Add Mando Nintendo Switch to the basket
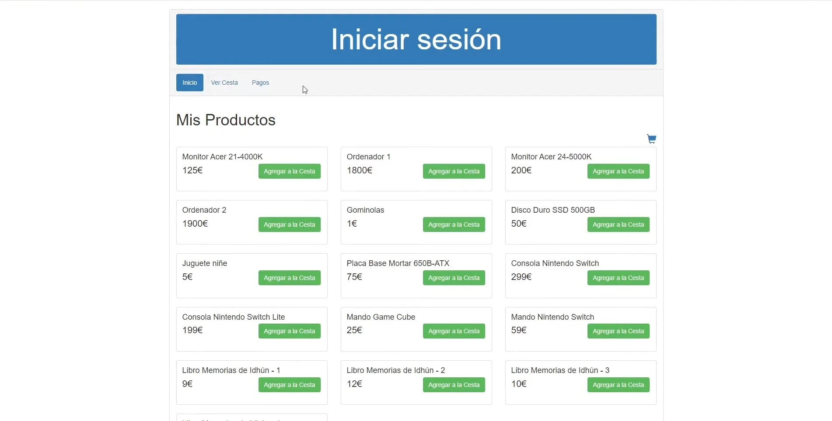This screenshot has height=421, width=832. click(619, 331)
